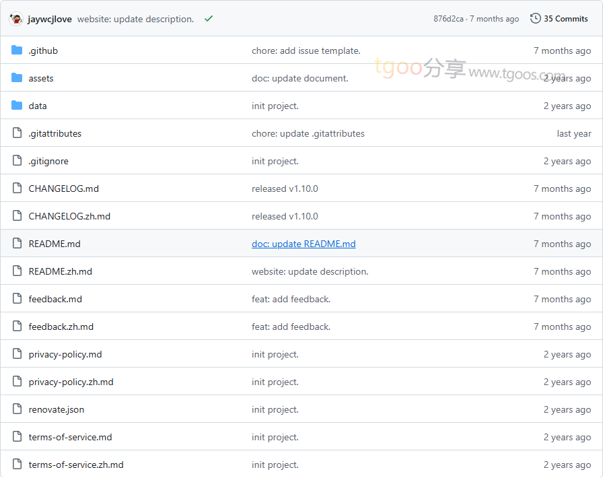This screenshot has width=603, height=478.
Task: Open the README.md file
Action: pyautogui.click(x=55, y=244)
